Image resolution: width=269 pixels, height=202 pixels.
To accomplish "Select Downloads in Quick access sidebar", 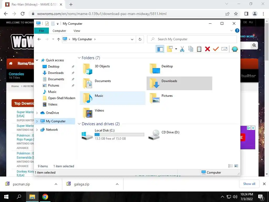I will point(56,73).
